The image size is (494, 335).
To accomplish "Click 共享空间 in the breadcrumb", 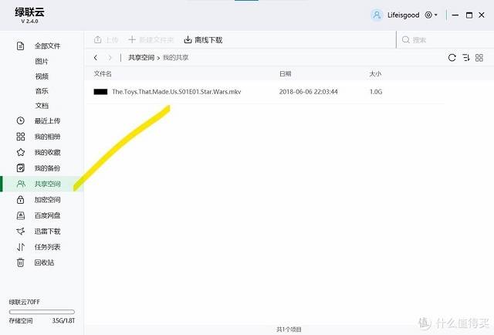I will point(141,57).
